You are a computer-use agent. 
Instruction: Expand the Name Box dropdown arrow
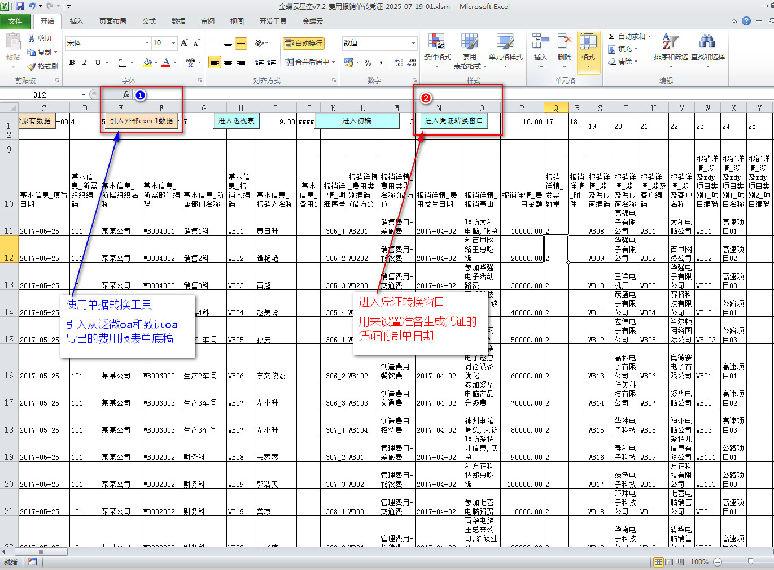pyautogui.click(x=84, y=95)
